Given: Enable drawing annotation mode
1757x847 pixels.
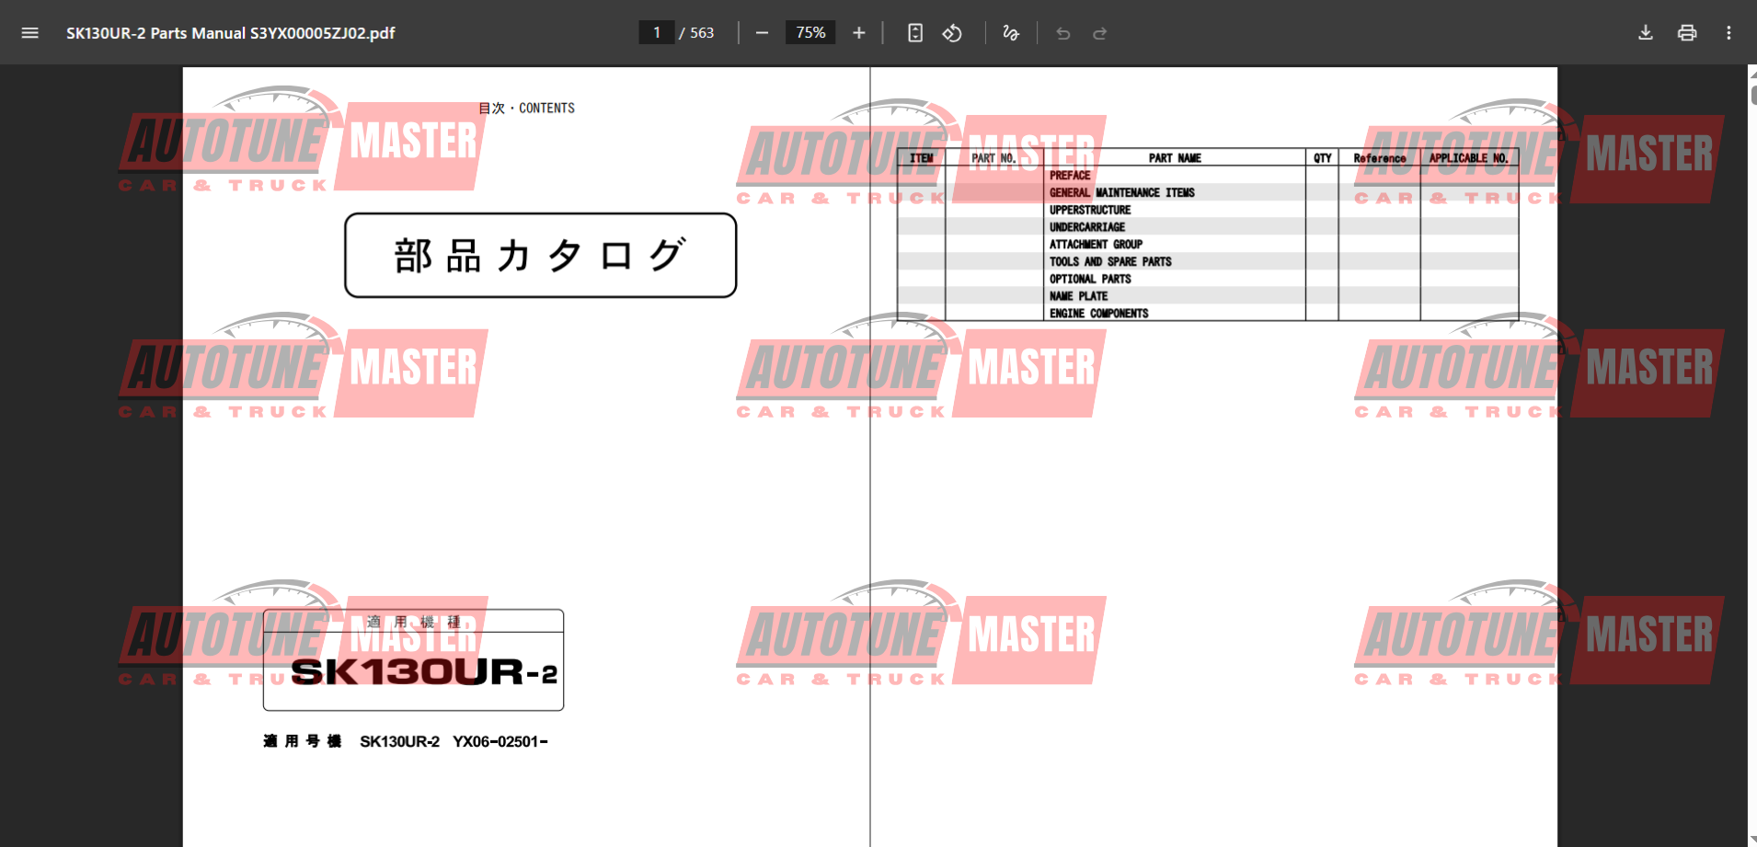Looking at the screenshot, I should 1011,32.
